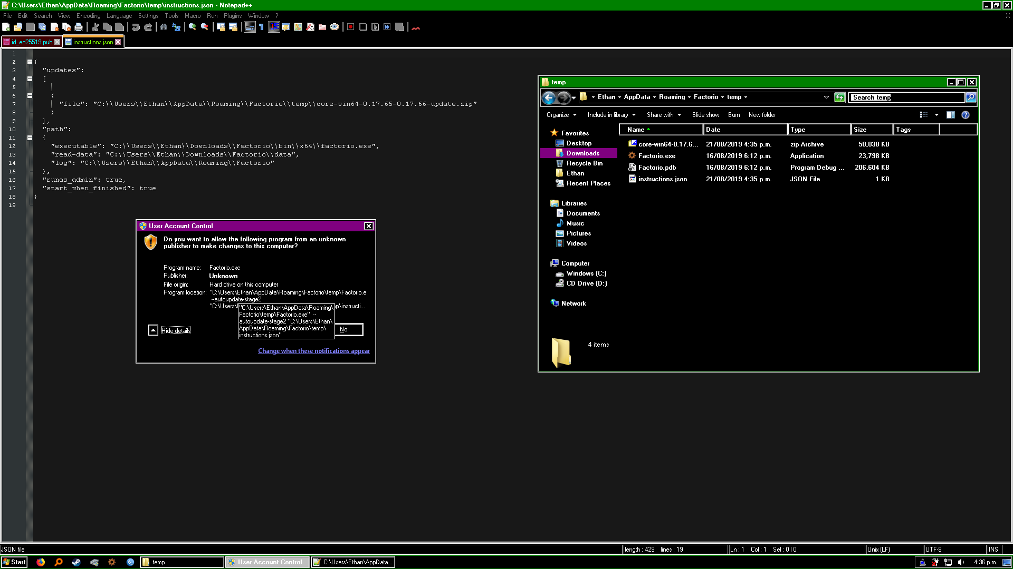The image size is (1013, 569).
Task: Open the Plugins menu
Action: click(x=233, y=16)
